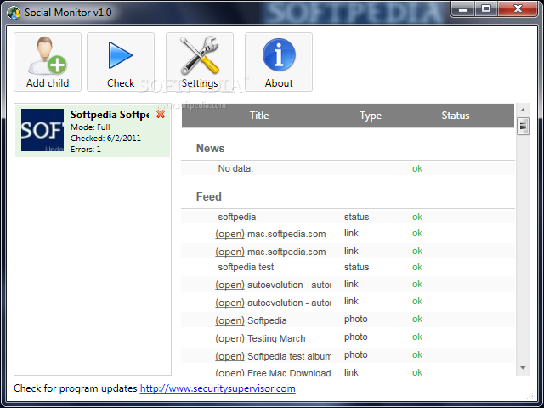
Task: Sort by the Title column header
Action: click(259, 116)
